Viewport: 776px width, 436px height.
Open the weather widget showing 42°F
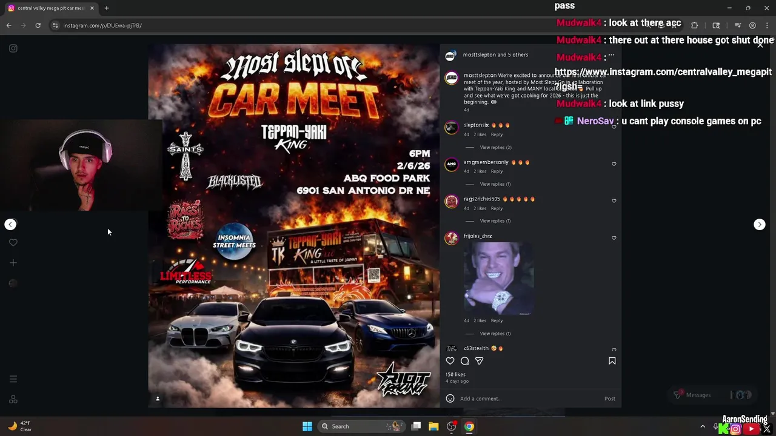(19, 426)
